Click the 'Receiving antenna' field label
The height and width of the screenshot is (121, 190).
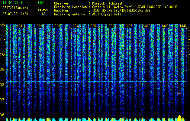tap(69, 14)
